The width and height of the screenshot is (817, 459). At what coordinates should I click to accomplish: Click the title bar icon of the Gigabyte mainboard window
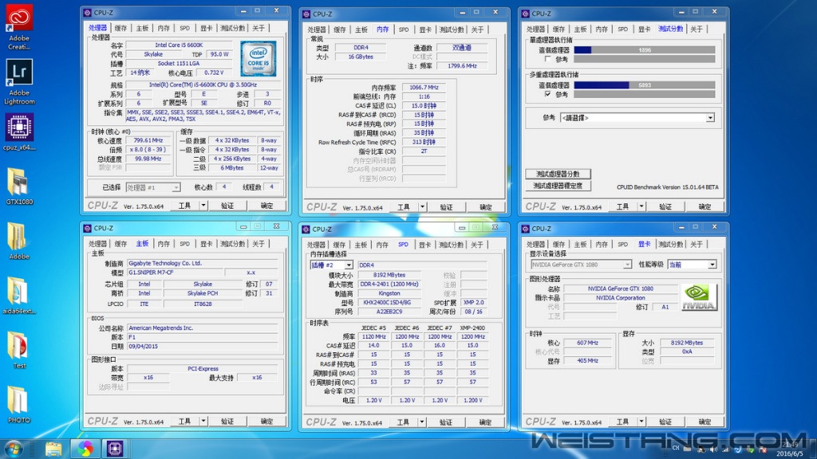point(87,228)
